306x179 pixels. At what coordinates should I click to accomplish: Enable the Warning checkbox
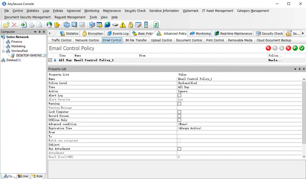click(x=179, y=103)
